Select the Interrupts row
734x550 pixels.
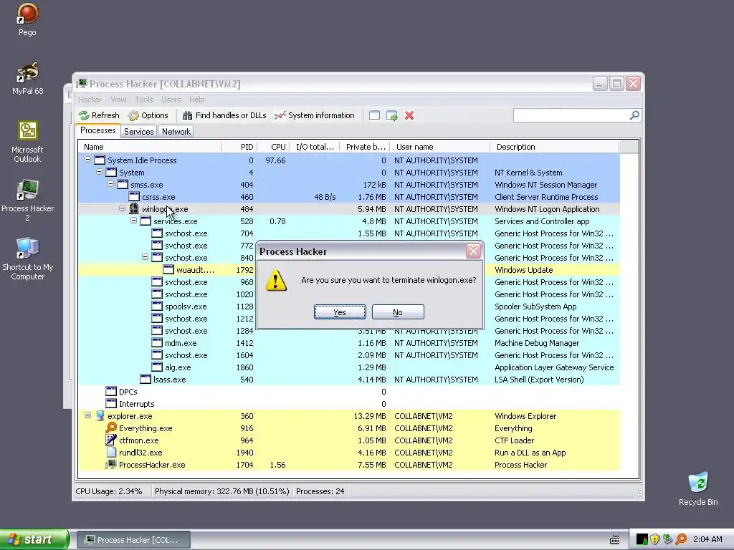point(349,404)
